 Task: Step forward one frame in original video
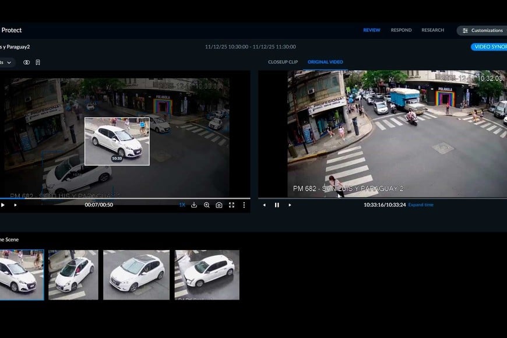pyautogui.click(x=290, y=205)
